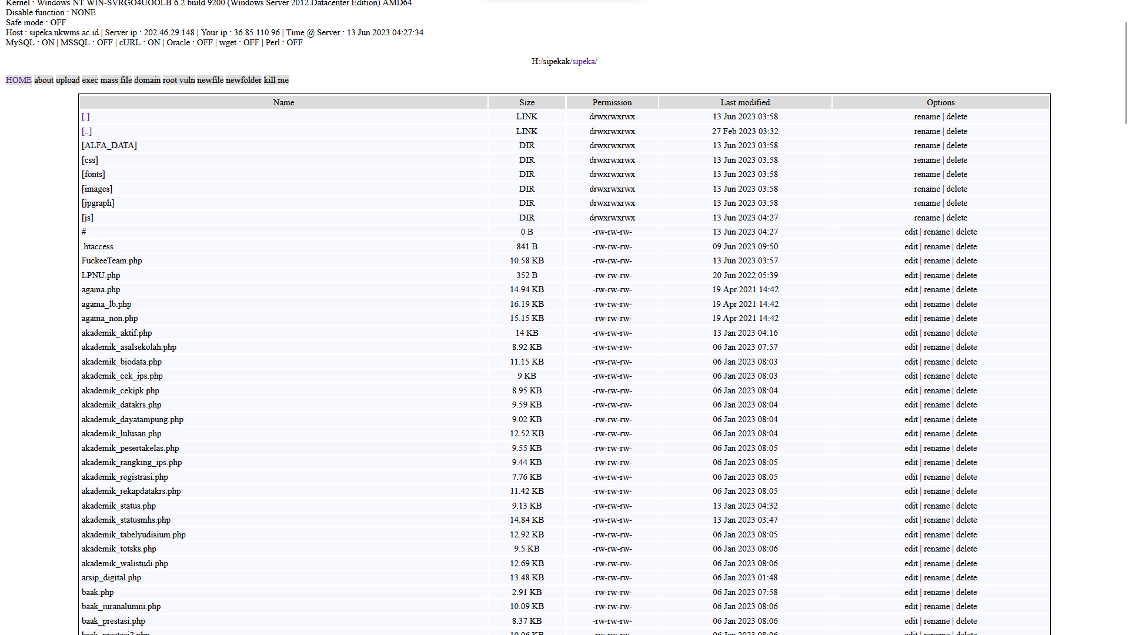Delete akademik_lulusan.php

[967, 434]
